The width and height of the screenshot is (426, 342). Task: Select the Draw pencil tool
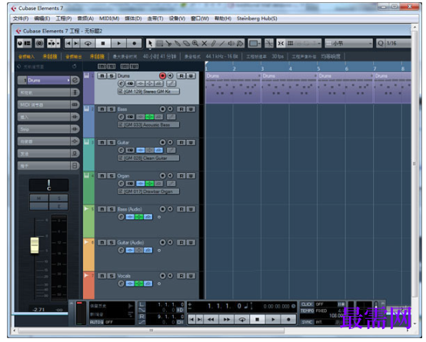pyautogui.click(x=213, y=44)
